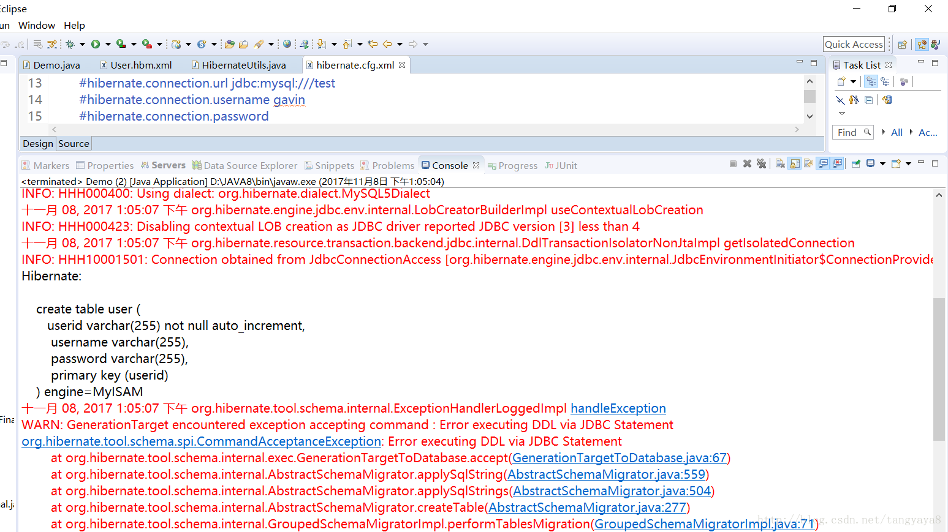Click Remove Launch X icon in Console
948x532 pixels.
(747, 163)
